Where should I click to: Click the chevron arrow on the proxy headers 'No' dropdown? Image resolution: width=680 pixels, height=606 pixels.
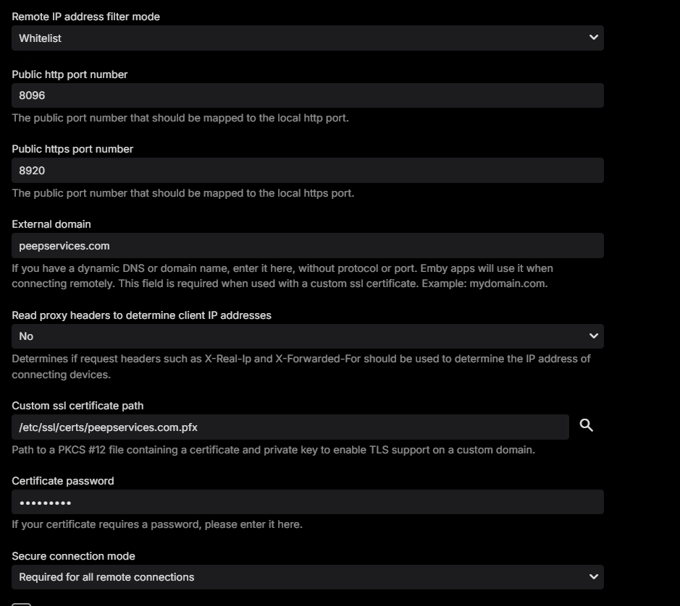pos(594,336)
